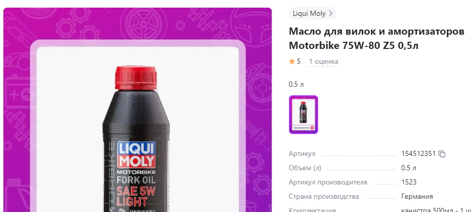
Task: Click the chevron arrow beside Liqui Moly
Action: [331, 13]
